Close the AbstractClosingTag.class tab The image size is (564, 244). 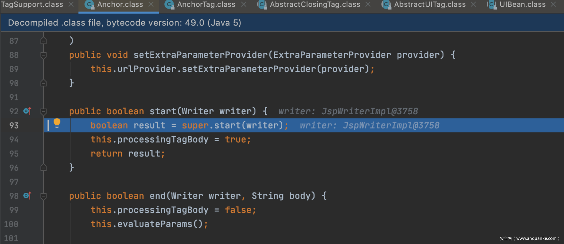tap(368, 4)
